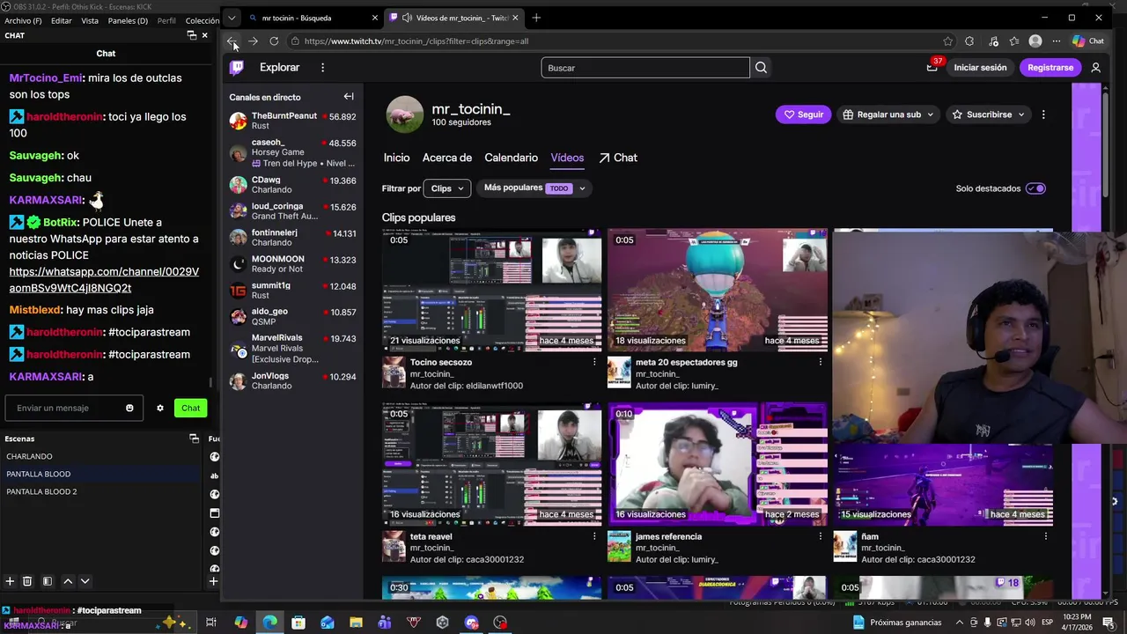The image size is (1127, 634).
Task: Add a new scene with the plus icon
Action: click(10, 581)
